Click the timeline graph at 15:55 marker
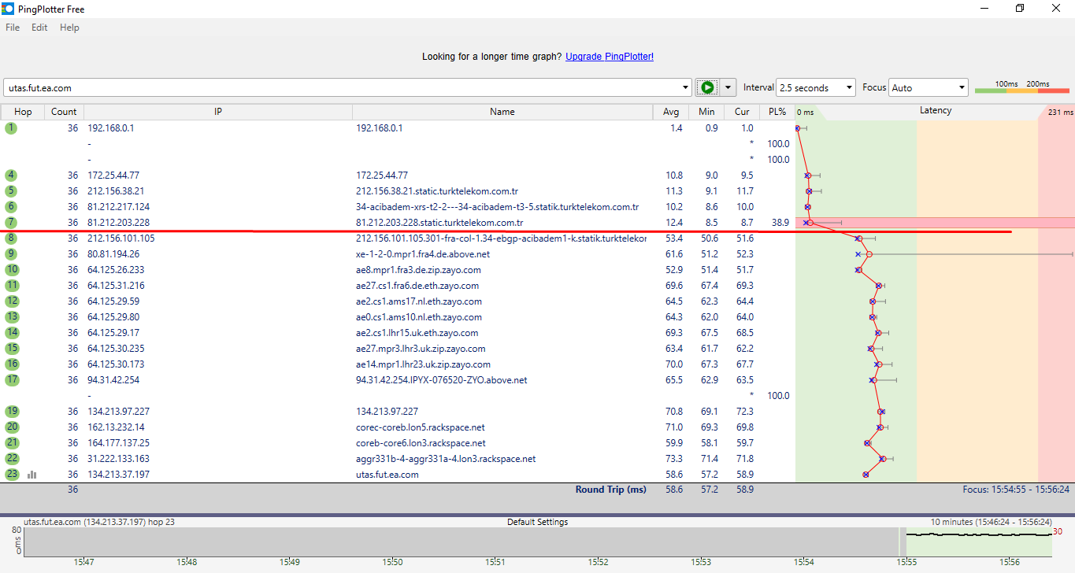1075x573 pixels. point(906,542)
